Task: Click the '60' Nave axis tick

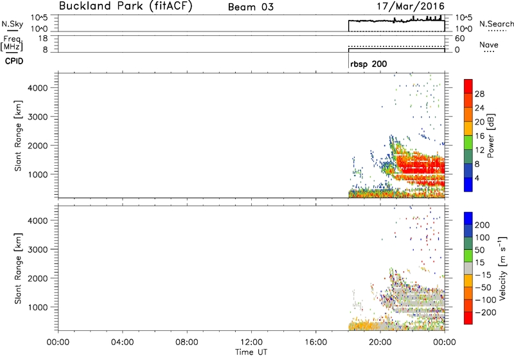Action: [459, 39]
